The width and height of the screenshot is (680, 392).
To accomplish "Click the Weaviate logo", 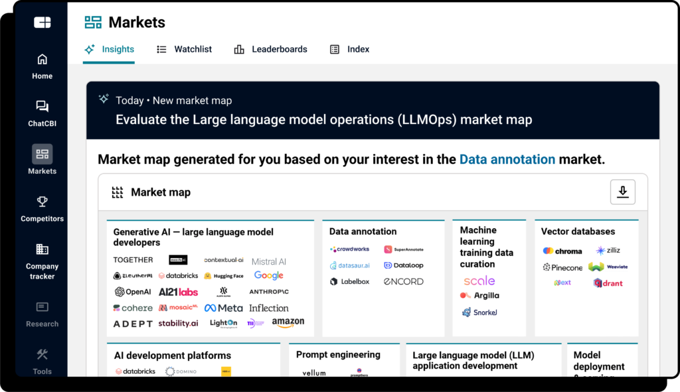I will pos(608,267).
